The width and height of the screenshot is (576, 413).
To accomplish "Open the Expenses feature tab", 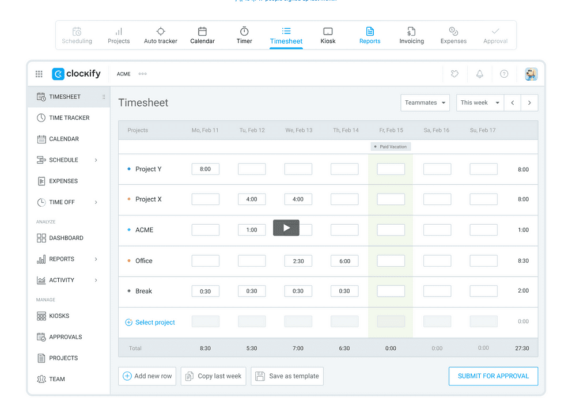I will [x=454, y=35].
